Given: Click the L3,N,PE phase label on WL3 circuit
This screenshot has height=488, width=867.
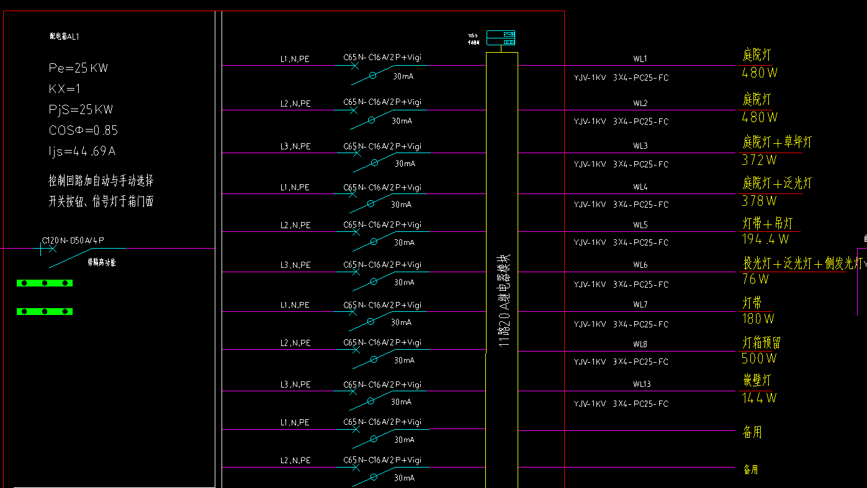Looking at the screenshot, I should coord(295,146).
